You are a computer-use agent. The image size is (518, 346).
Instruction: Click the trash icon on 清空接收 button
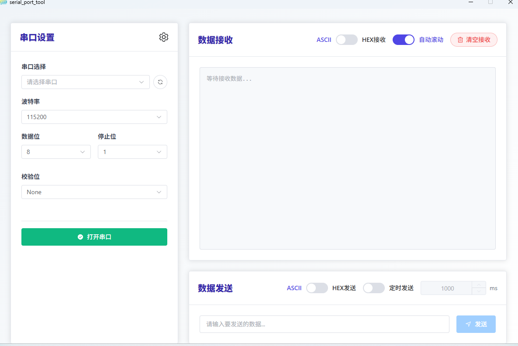[460, 39]
